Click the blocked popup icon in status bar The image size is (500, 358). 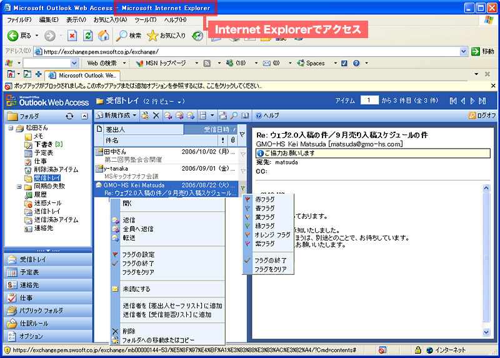coord(382,350)
